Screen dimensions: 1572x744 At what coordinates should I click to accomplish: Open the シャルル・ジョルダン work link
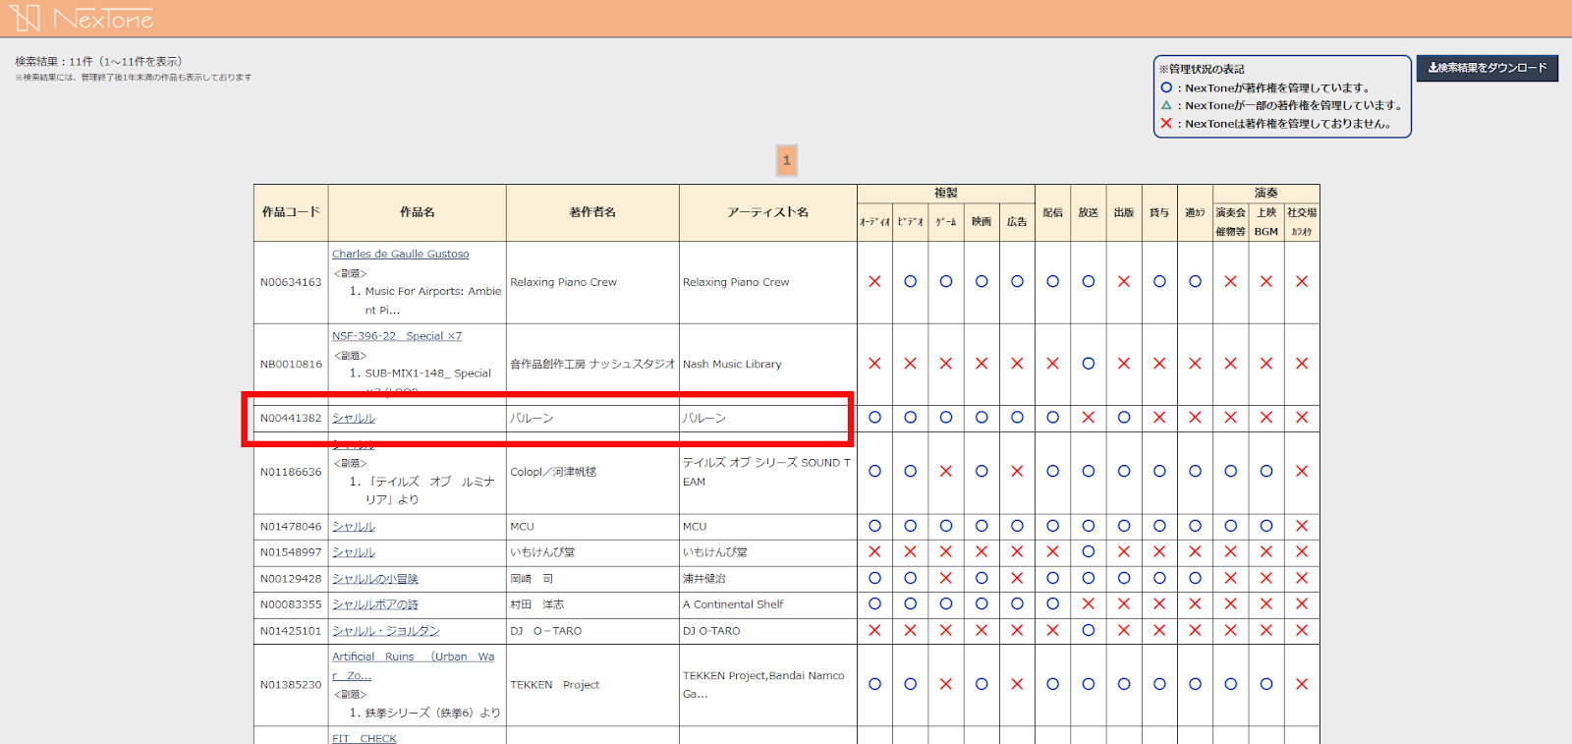tap(385, 631)
